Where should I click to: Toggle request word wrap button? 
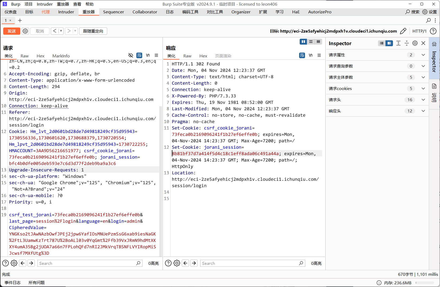pos(139,55)
